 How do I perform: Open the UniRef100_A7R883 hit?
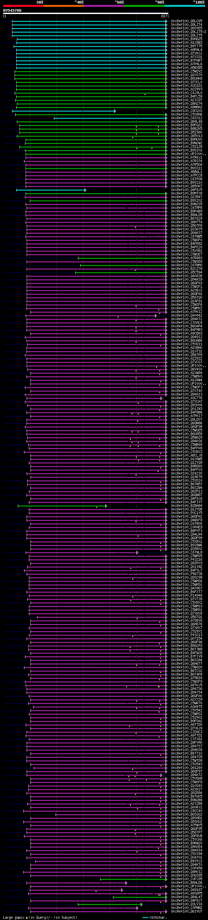click(x=186, y=258)
